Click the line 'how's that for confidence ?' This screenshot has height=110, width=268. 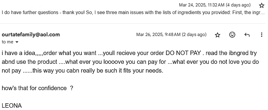[x=37, y=88]
